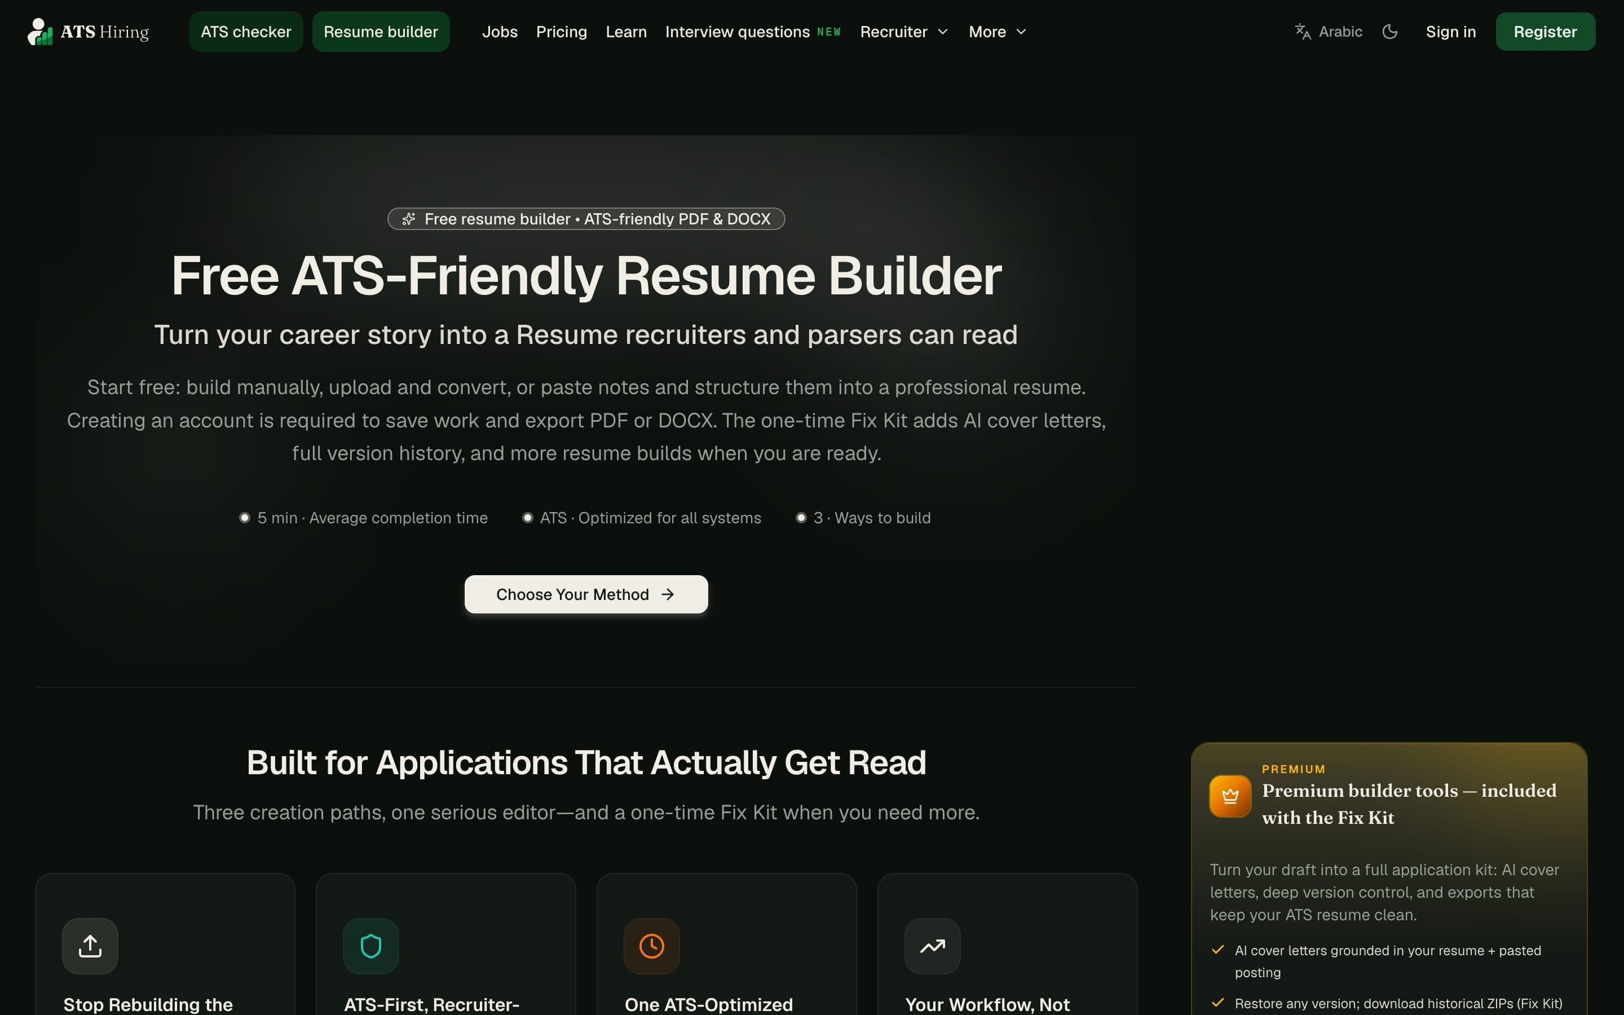
Task: Click the bullet dot before ATS Optimized
Action: point(527,518)
